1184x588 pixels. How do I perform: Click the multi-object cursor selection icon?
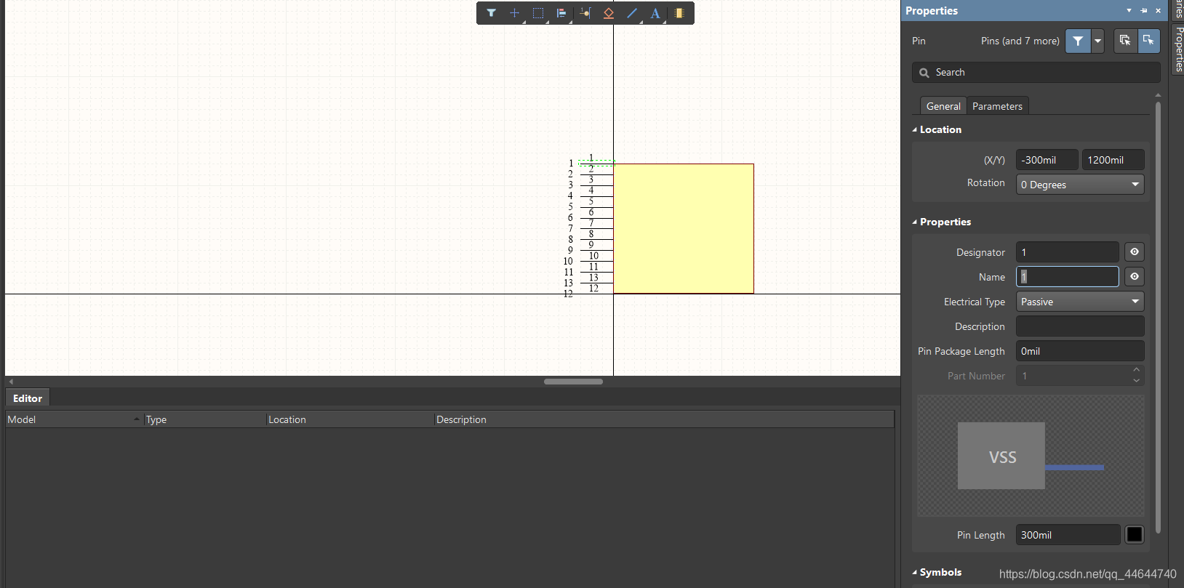tap(1125, 41)
